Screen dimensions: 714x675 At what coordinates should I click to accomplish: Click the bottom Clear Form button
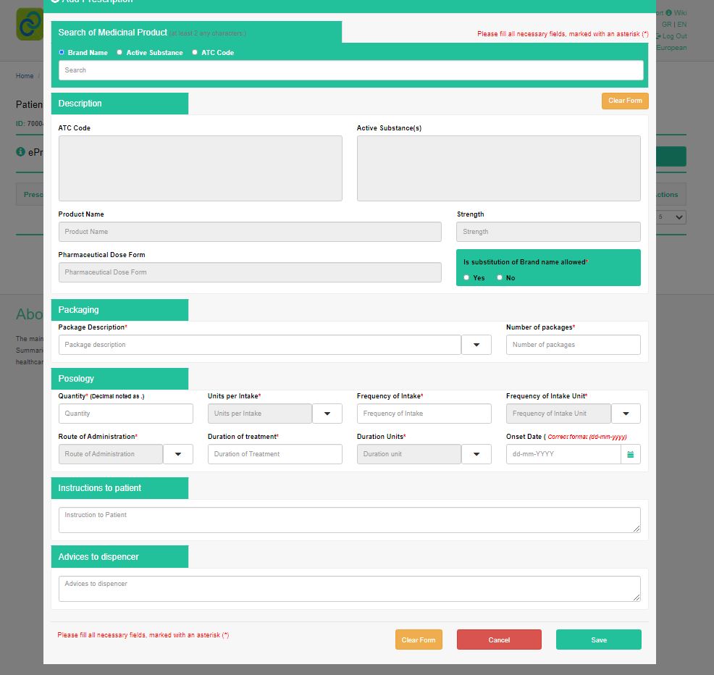click(x=419, y=640)
